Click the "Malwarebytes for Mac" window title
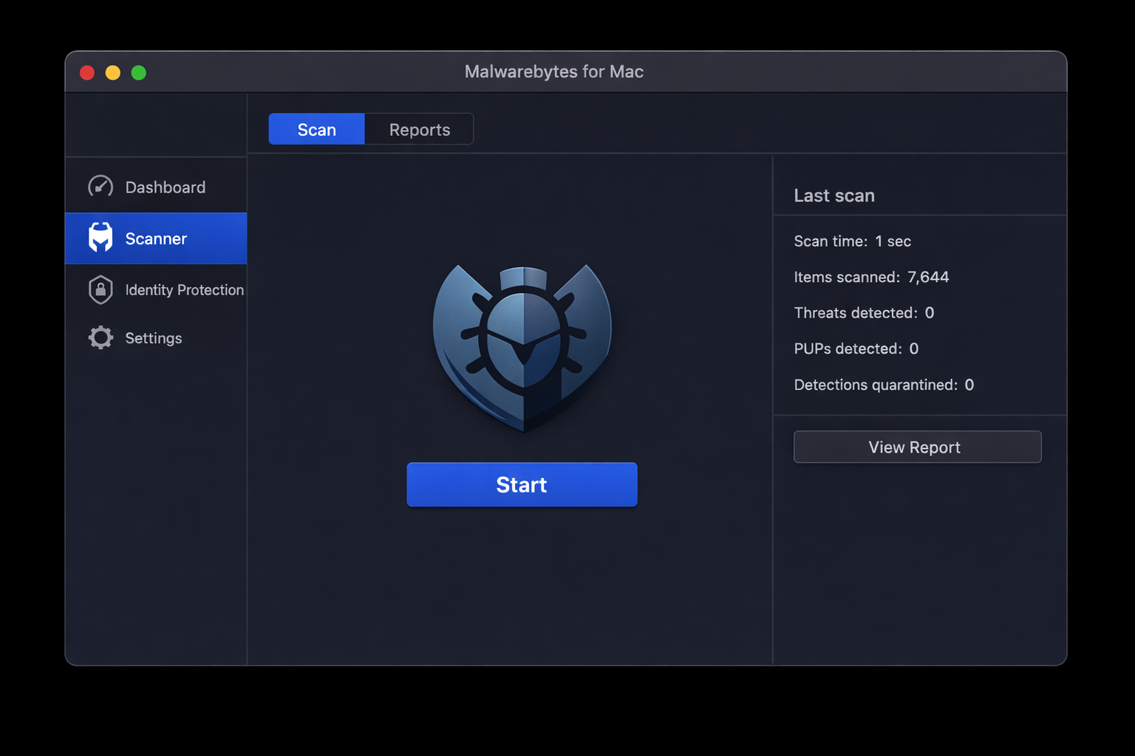1135x756 pixels. point(553,72)
